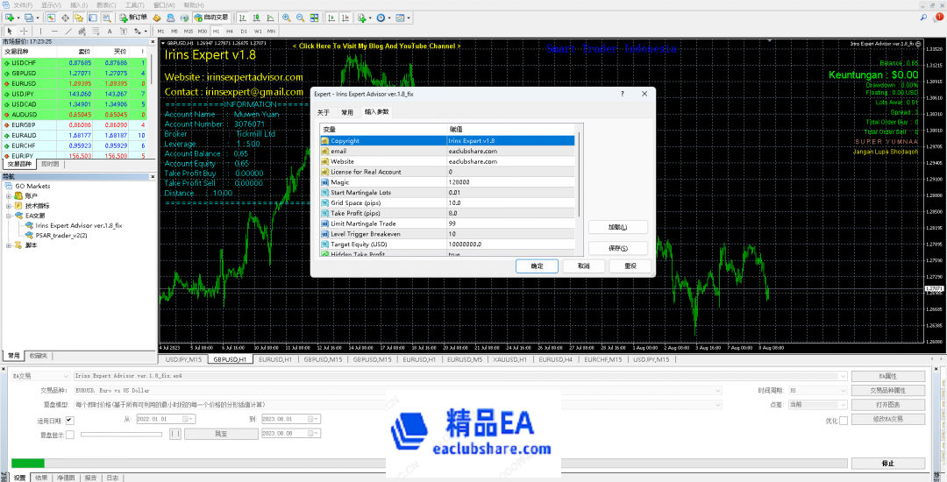Select the crosshair tool in toolbar

click(24, 31)
